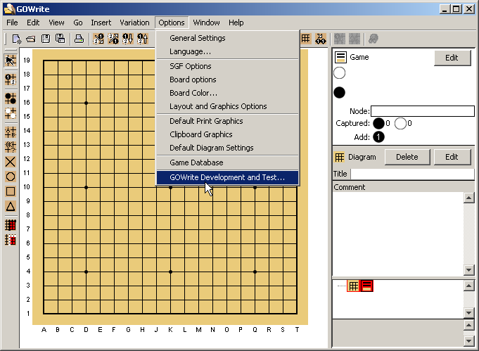479x351 pixels.
Task: Open the Go menu
Action: point(78,23)
